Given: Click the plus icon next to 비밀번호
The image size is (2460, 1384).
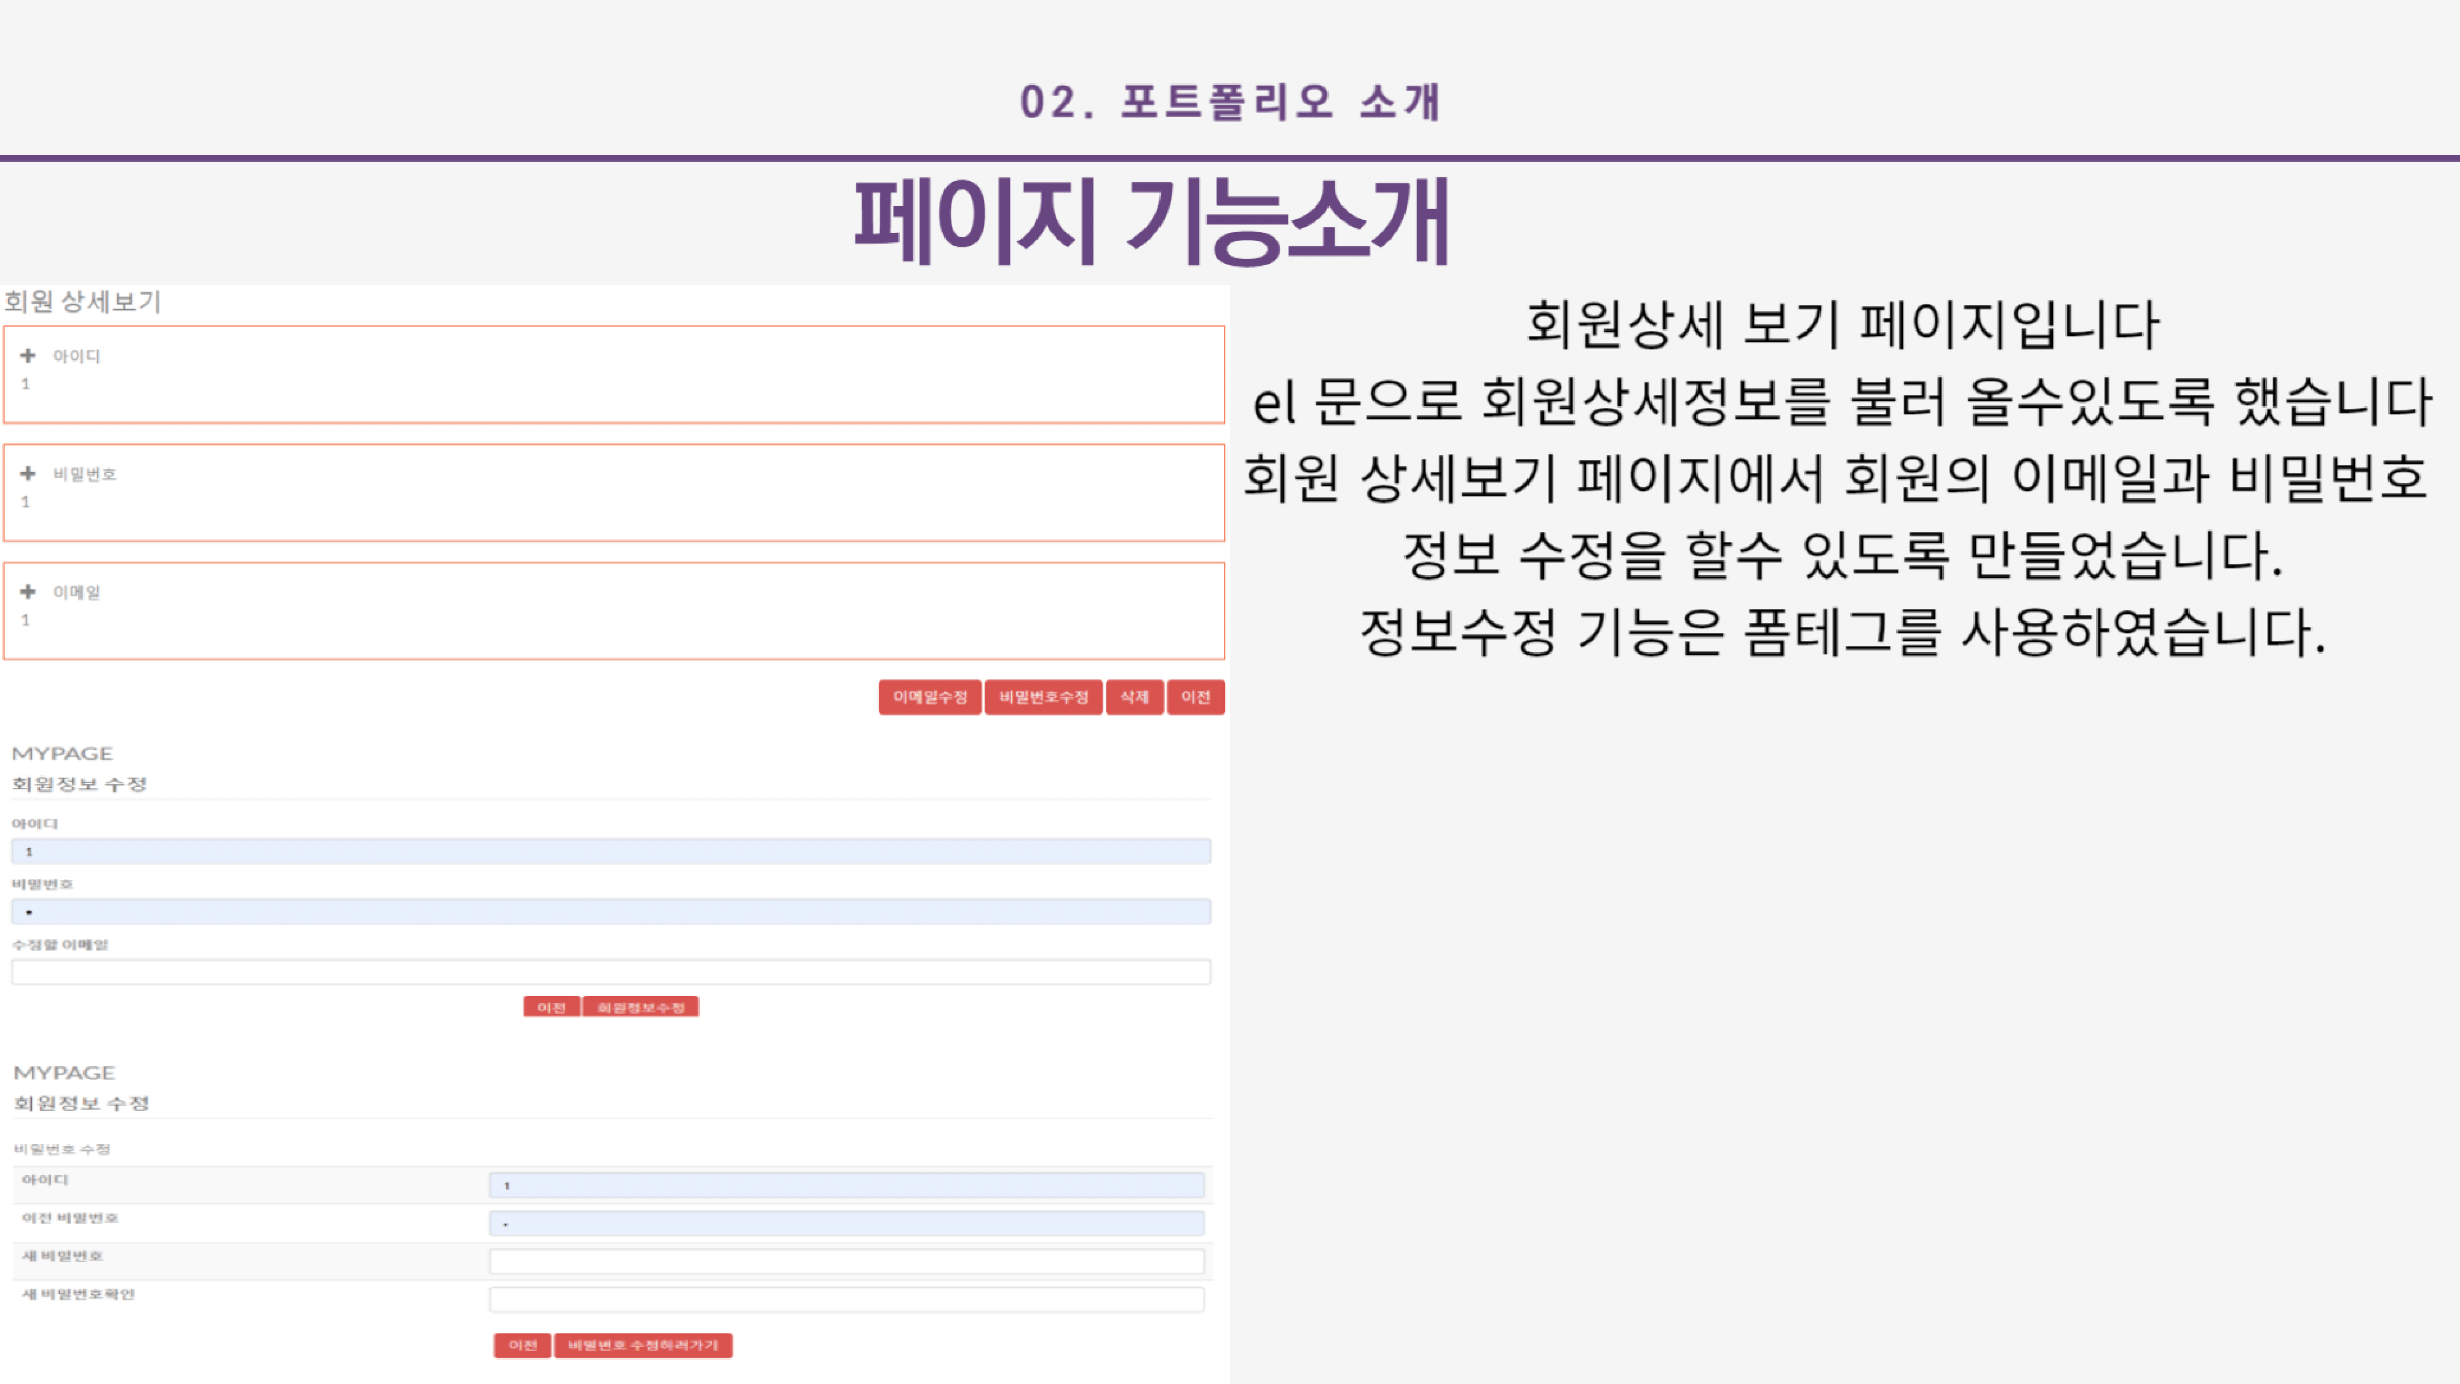Looking at the screenshot, I should (28, 474).
